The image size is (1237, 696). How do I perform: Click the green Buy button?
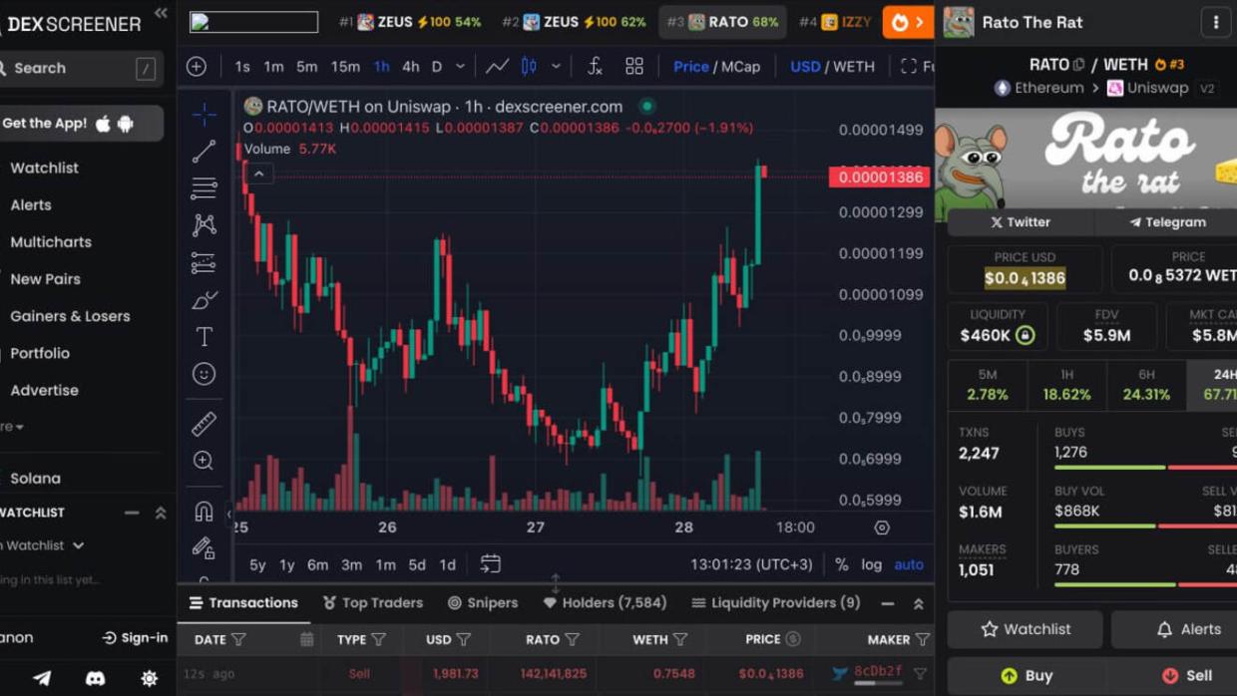click(x=1025, y=676)
